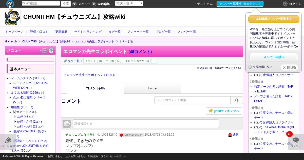This screenshot has width=304, height=160.
Task: Open the 評価・口コミ nav item
Action: click(x=39, y=32)
